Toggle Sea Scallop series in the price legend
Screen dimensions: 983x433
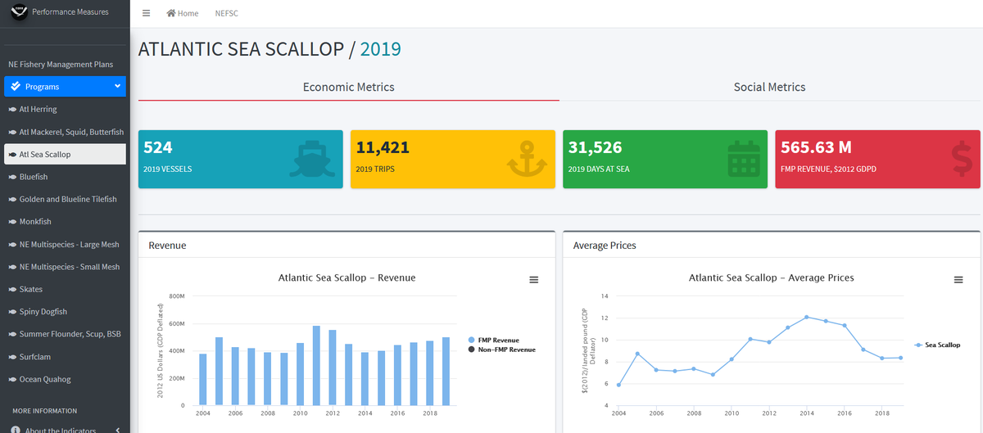[x=936, y=345]
